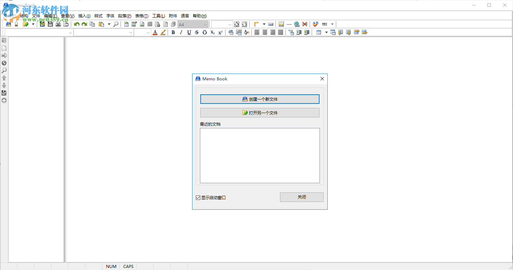This screenshot has height=270, width=513.
Task: Expand the paste options dropdown arrow
Action: pyautogui.click(x=109, y=24)
